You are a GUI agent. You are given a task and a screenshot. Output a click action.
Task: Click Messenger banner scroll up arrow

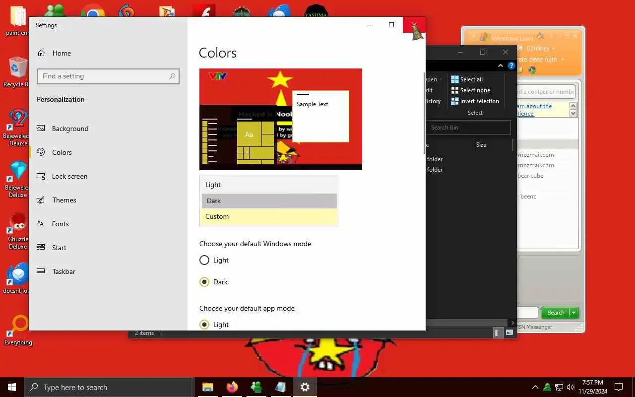point(573,106)
